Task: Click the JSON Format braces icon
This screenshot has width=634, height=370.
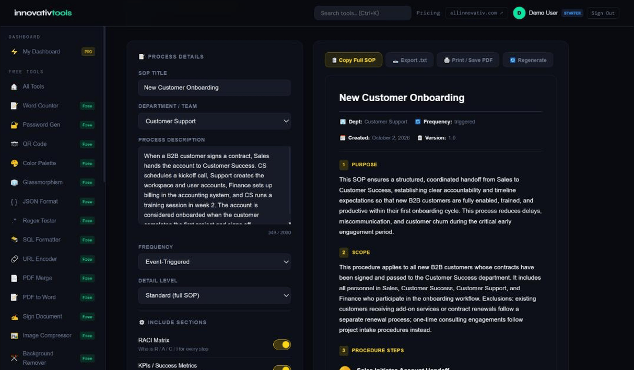Action: [x=14, y=201]
